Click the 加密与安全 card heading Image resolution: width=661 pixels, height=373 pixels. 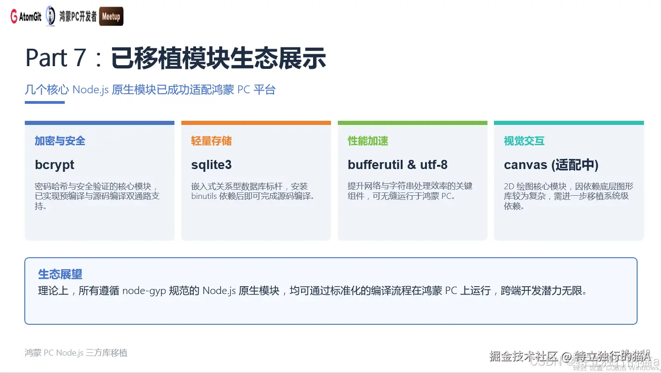(x=60, y=141)
